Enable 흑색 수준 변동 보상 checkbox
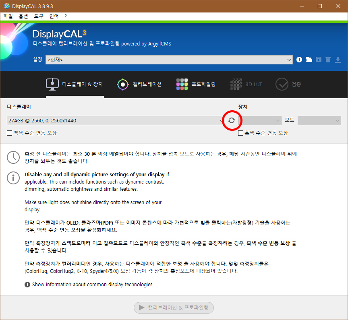This screenshot has width=348, height=320. (240, 133)
